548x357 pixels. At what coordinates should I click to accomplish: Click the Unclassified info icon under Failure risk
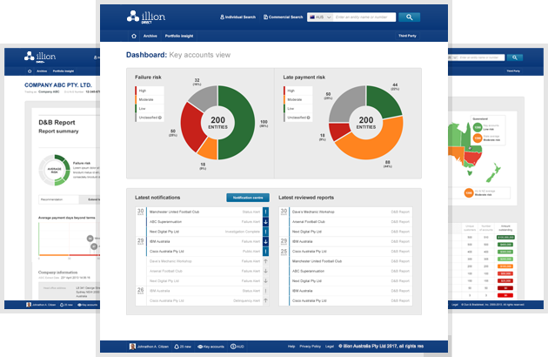[162, 116]
